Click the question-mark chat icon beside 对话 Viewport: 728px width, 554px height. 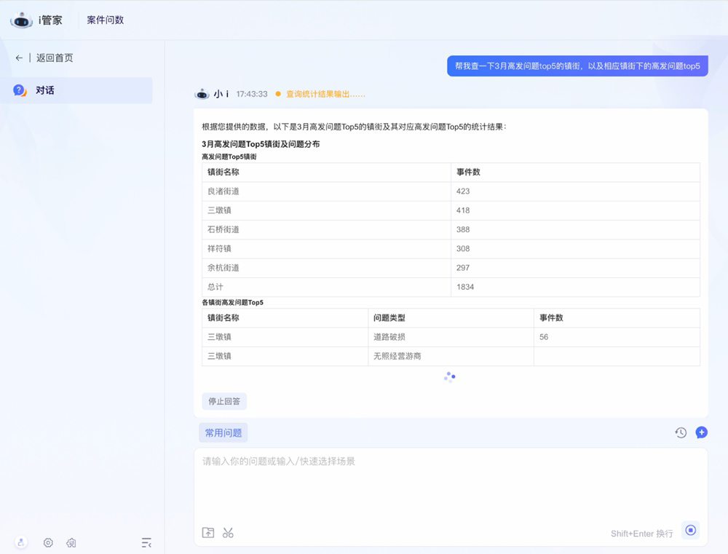[20, 90]
